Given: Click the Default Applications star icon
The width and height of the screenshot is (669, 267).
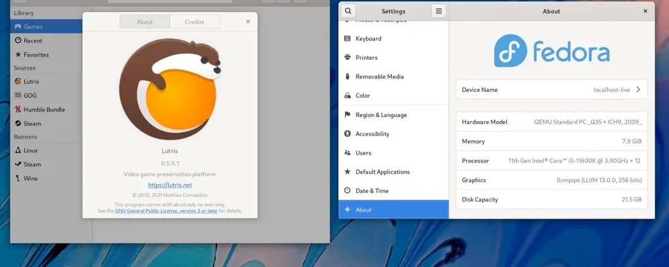Looking at the screenshot, I should (x=347, y=172).
